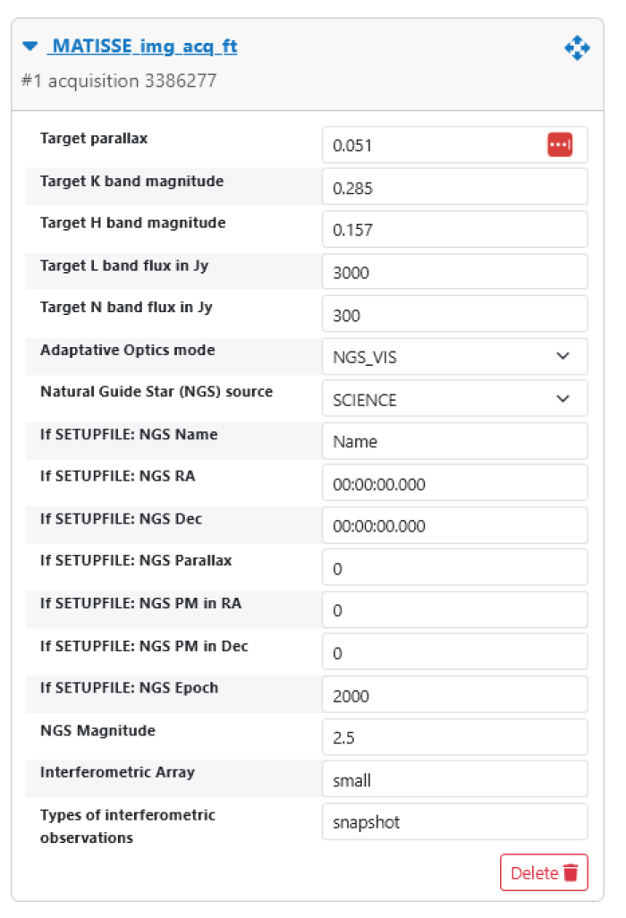Screen dimensions: 626x918
Task: Click Target K band magnitude field
Action: coord(454,188)
